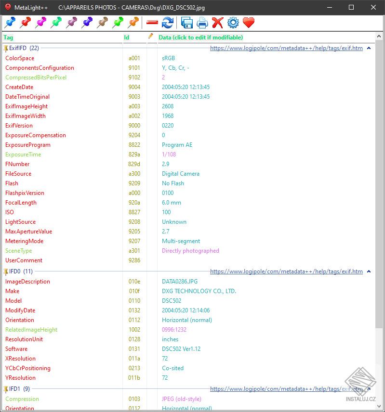Viewport: 385px width, 412px height.
Task: Save using the floppy disk icon
Action: pyautogui.click(x=186, y=23)
